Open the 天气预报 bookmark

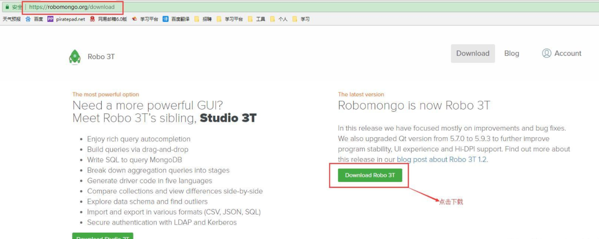click(12, 19)
